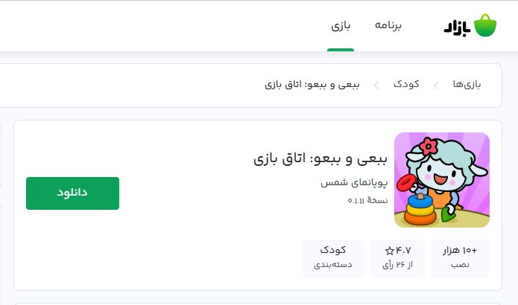Click the breadcrumb chevron after کودک
The height and width of the screenshot is (305, 518).
click(377, 85)
